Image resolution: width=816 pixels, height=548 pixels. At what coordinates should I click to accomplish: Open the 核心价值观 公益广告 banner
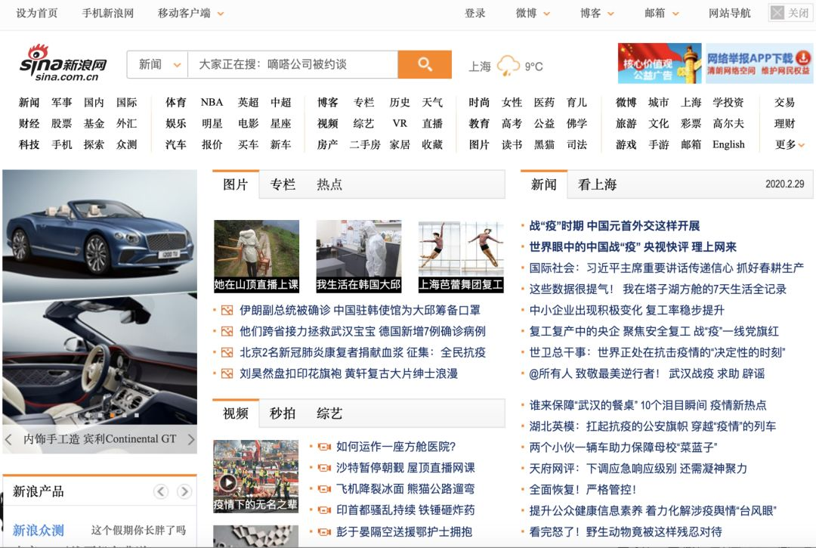[x=660, y=63]
